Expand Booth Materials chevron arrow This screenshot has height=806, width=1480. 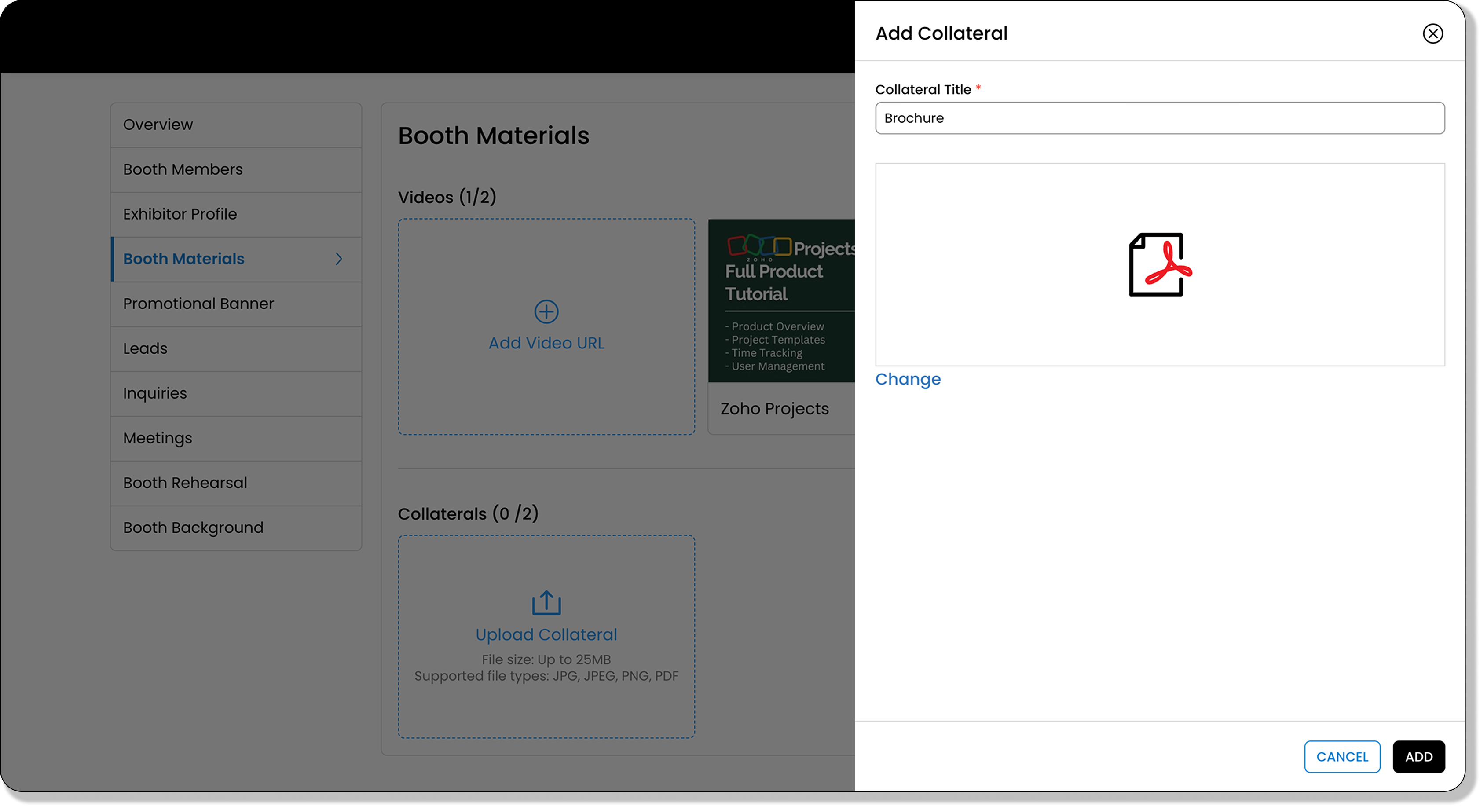click(339, 259)
